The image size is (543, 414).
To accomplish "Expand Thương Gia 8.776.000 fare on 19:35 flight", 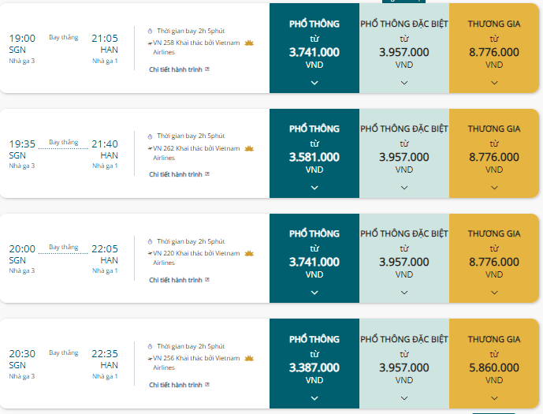I will (x=494, y=188).
